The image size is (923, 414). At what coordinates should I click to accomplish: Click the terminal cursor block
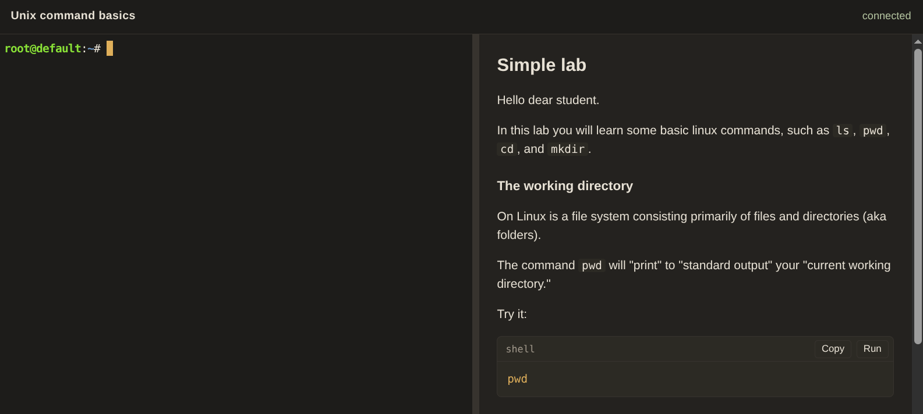point(109,48)
